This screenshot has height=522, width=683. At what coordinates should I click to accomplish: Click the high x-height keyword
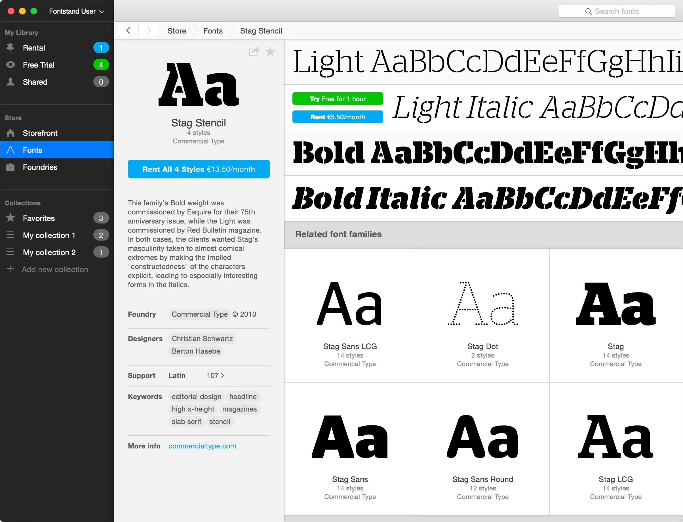(193, 409)
